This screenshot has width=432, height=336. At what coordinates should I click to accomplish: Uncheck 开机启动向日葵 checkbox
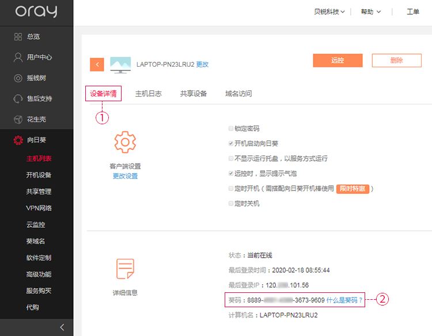tap(231, 143)
